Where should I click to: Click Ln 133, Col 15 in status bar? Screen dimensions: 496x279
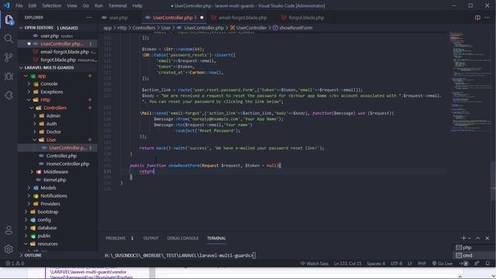click(x=348, y=263)
